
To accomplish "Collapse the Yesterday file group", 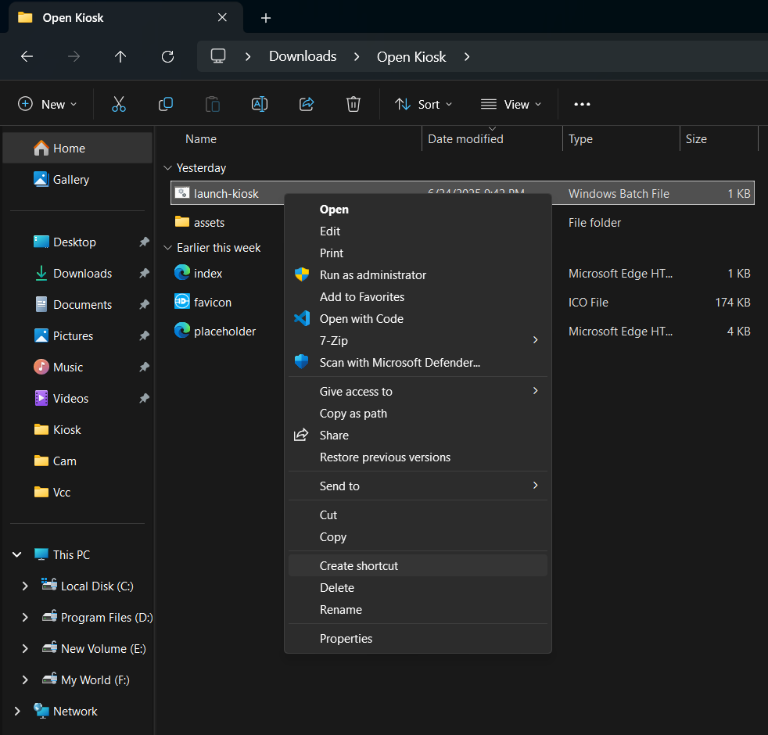I will point(167,168).
